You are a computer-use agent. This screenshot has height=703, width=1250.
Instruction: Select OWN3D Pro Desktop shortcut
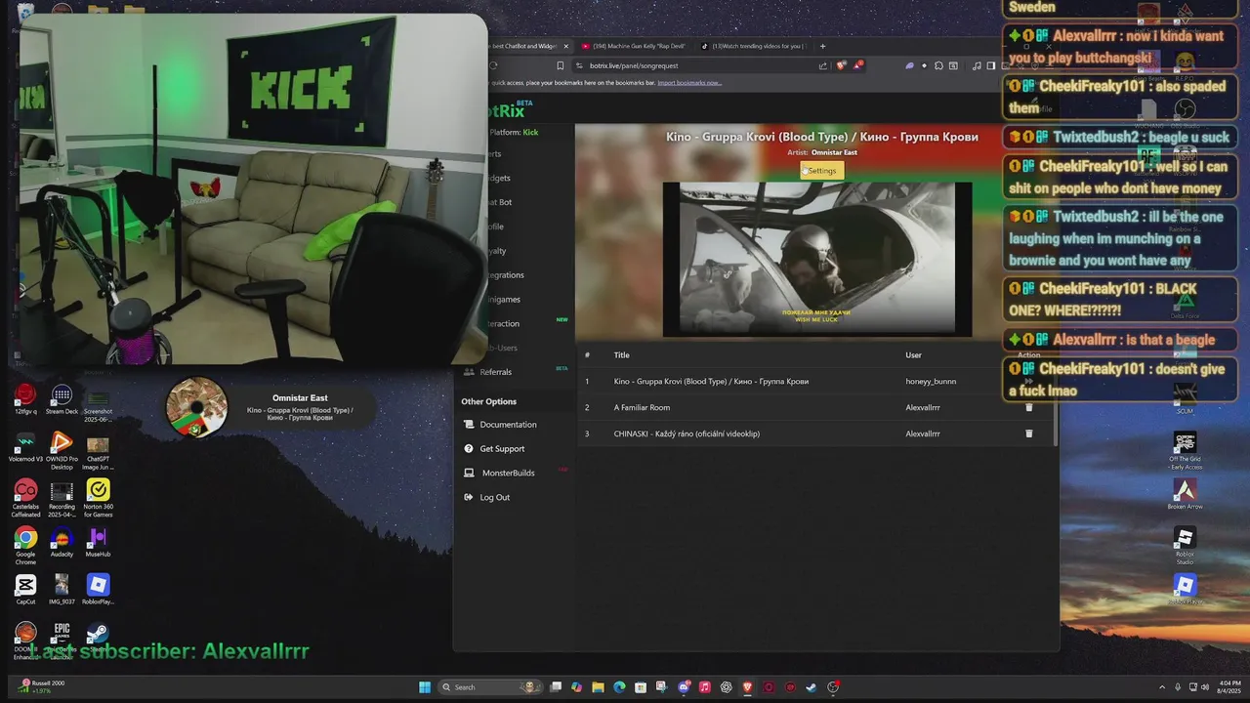coord(62,449)
